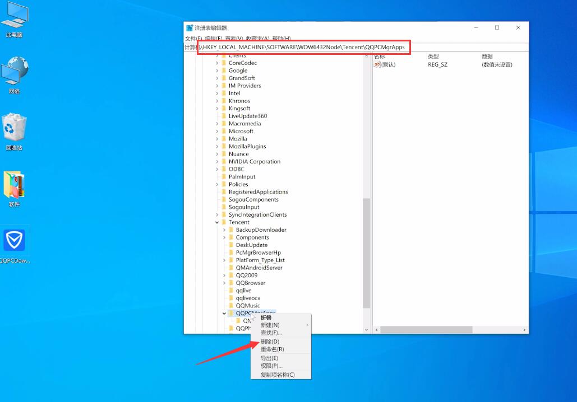
Task: Click the string value icon beside (默认)
Action: [377, 65]
